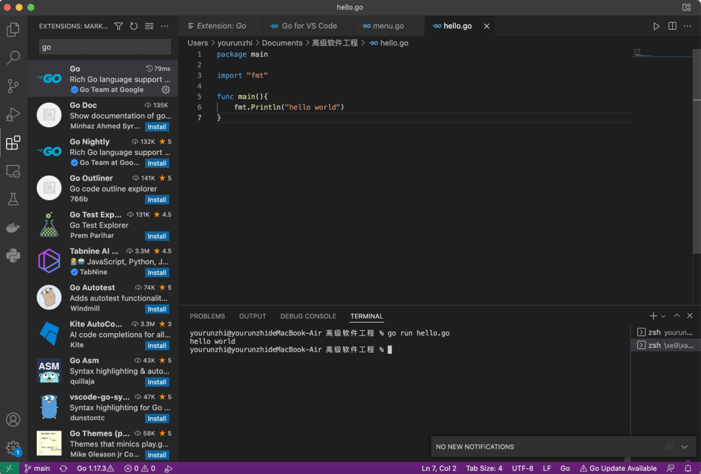Create a new terminal
This screenshot has width=701, height=474.
(653, 316)
